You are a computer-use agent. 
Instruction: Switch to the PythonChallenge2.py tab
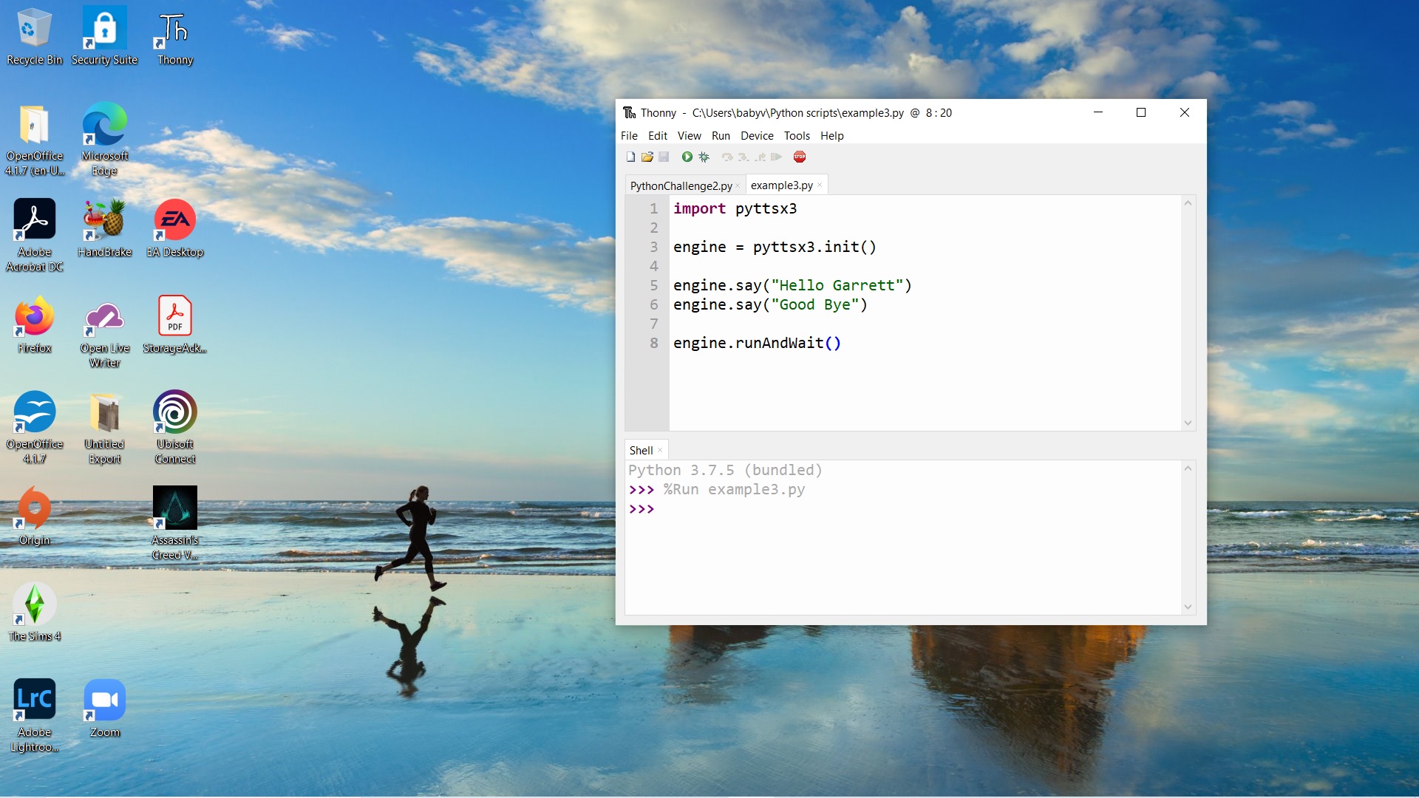click(681, 185)
